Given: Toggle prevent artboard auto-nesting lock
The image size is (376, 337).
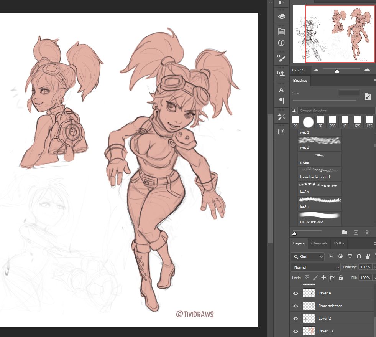Looking at the screenshot, I should coord(332,278).
